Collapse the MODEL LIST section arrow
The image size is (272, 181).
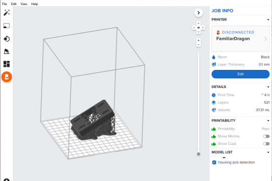tap(268, 152)
